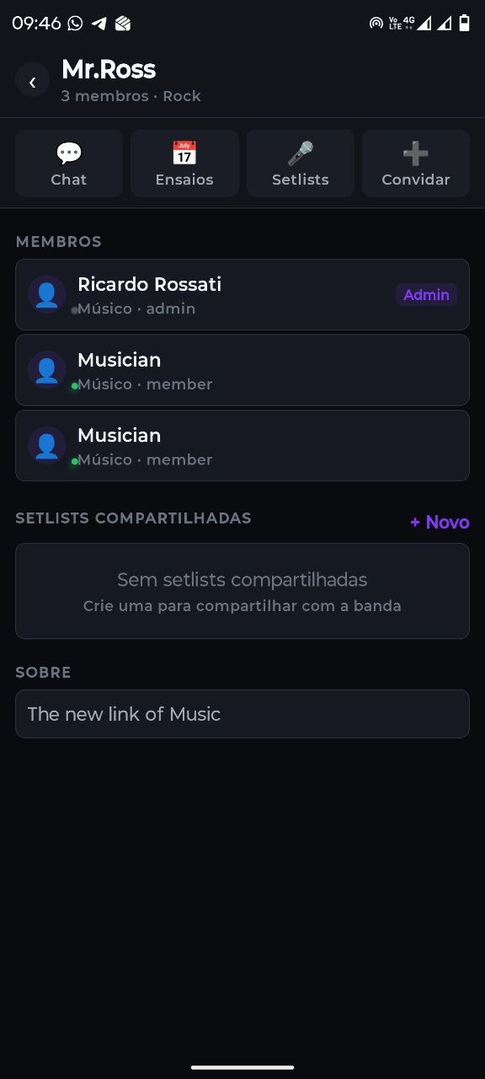The height and width of the screenshot is (1079, 485).
Task: Open the Chat speech bubble icon
Action: coord(68,152)
